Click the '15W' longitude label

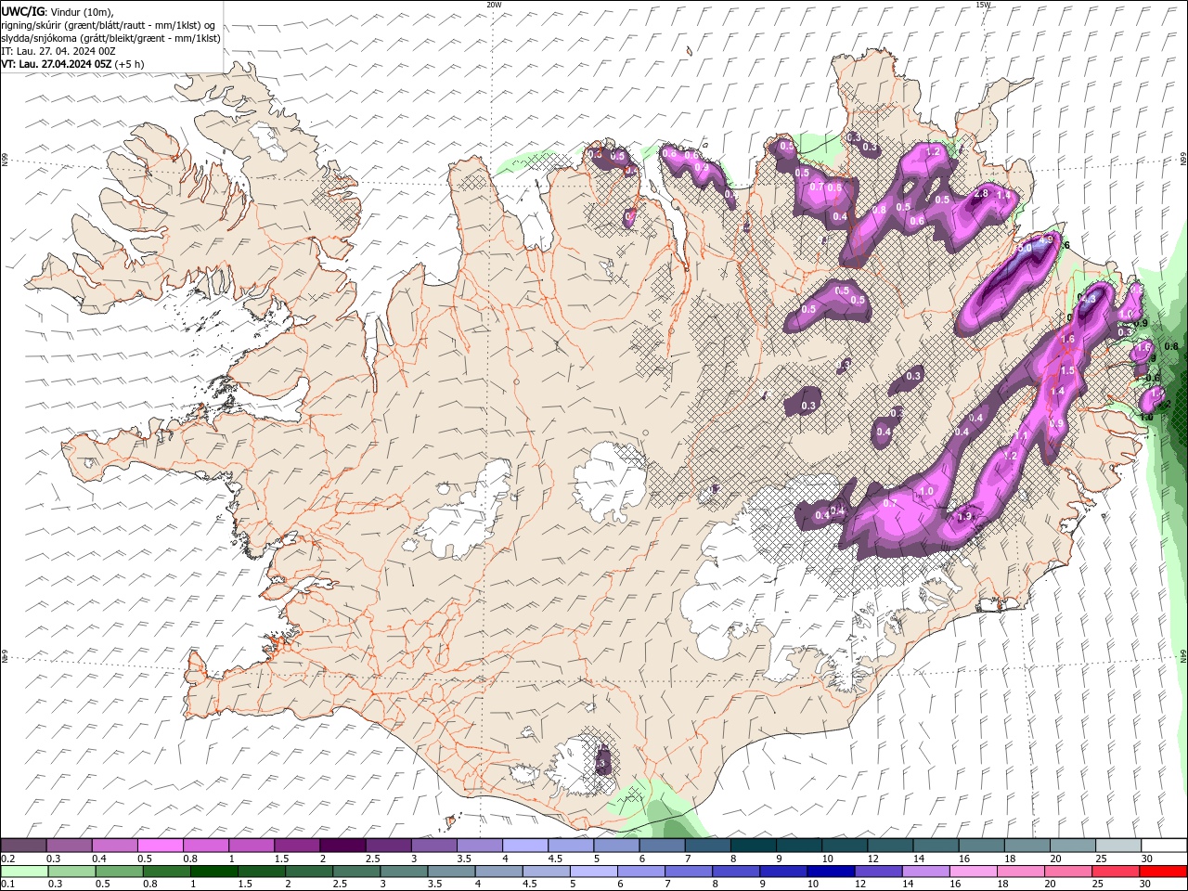click(x=983, y=5)
